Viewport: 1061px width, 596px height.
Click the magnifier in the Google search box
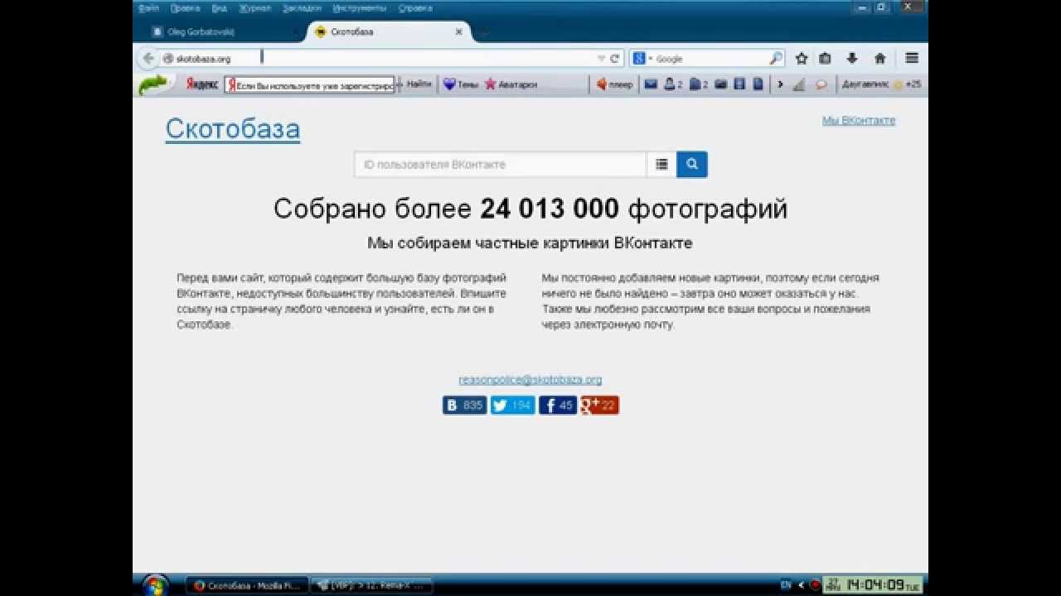coord(776,59)
